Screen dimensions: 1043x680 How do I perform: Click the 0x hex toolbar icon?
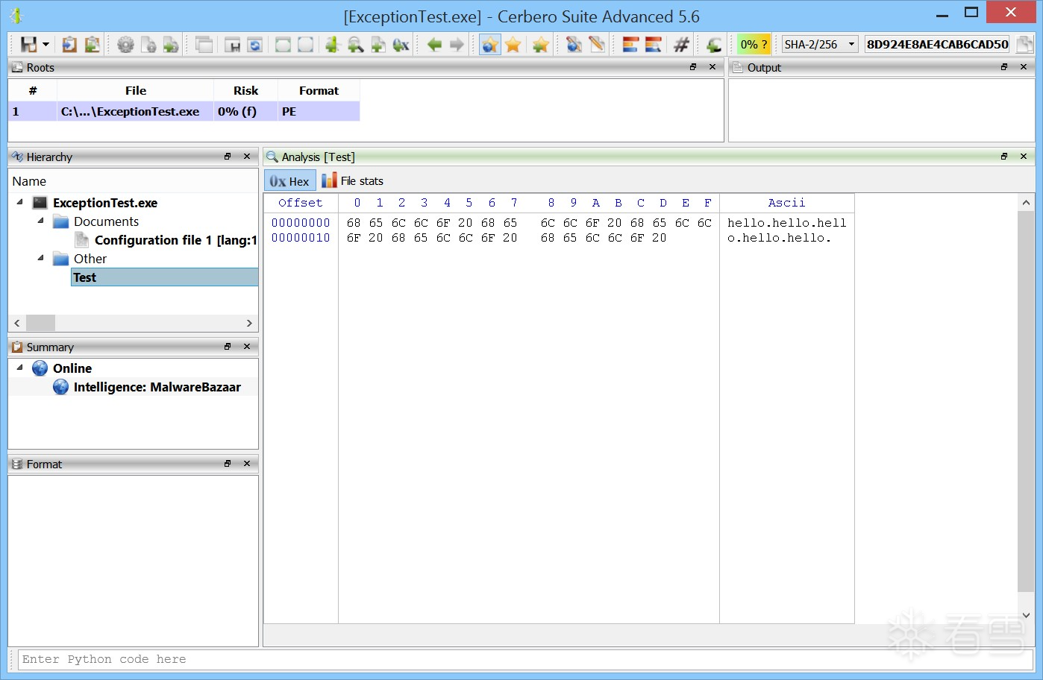click(x=401, y=45)
